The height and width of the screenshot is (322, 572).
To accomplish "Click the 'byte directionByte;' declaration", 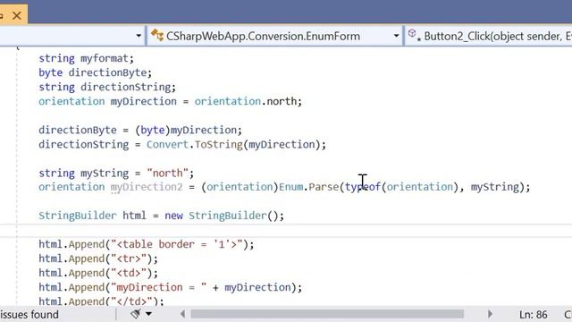I will (96, 72).
